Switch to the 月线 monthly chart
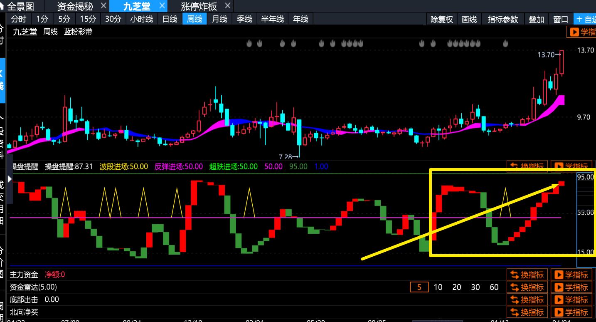Image resolution: width=596 pixels, height=322 pixels. (219, 19)
